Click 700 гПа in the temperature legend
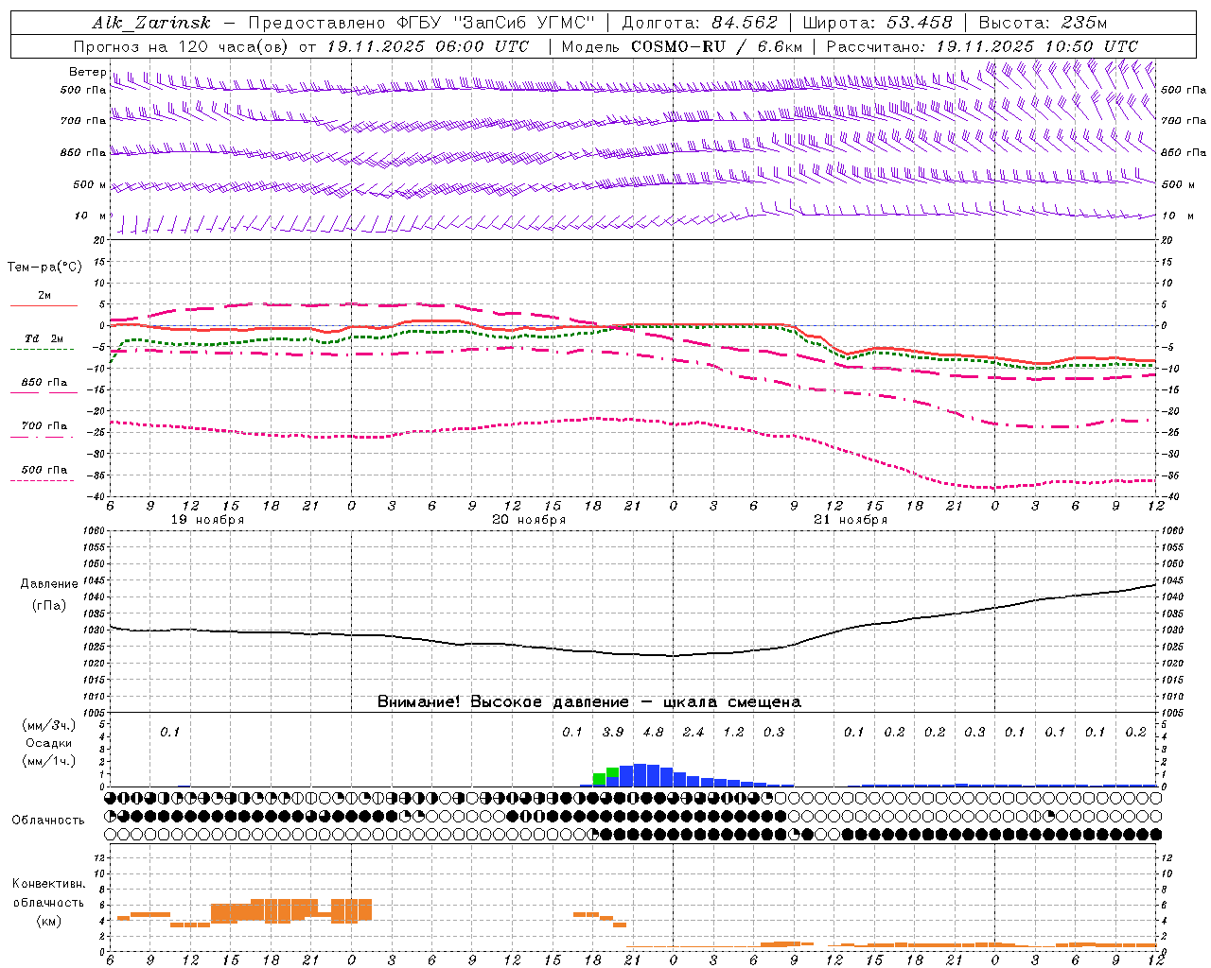 44,426
